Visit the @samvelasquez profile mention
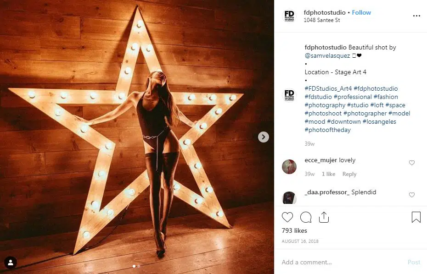 [327, 56]
